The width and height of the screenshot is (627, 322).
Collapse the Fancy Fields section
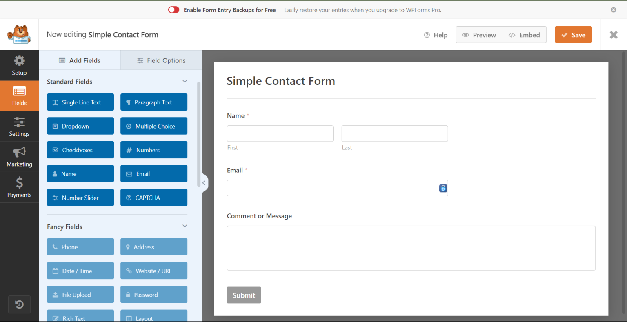tap(185, 226)
